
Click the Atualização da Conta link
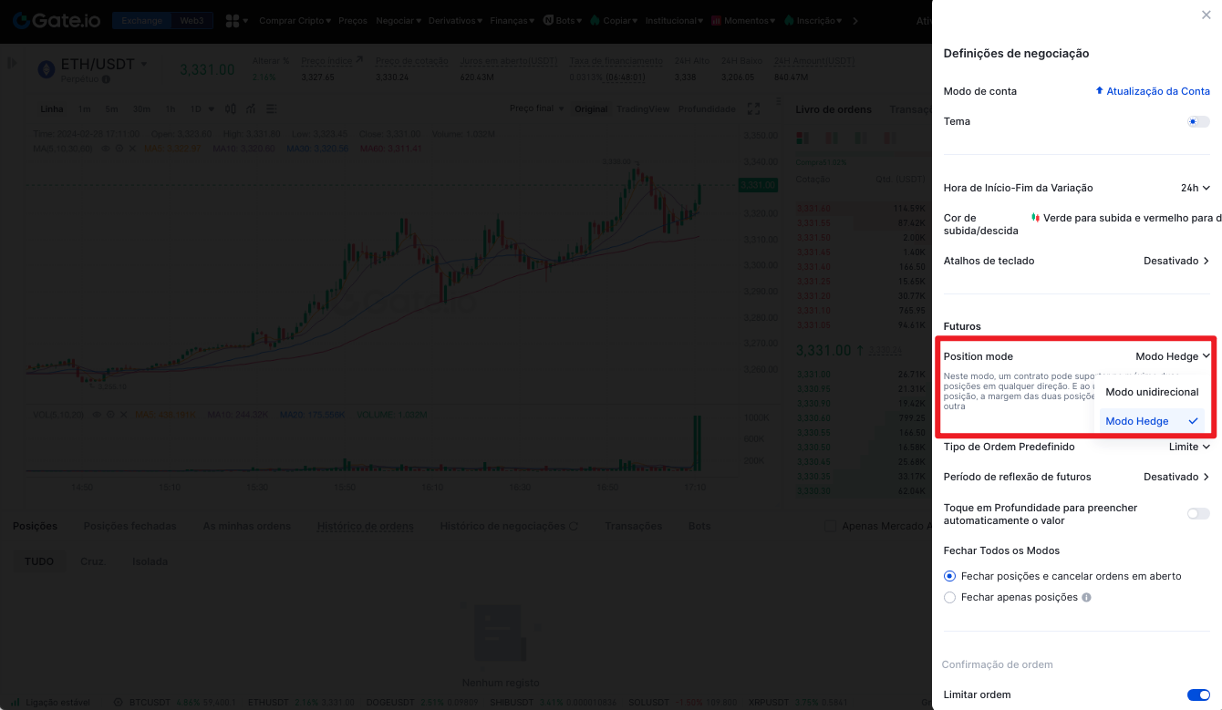1153,91
